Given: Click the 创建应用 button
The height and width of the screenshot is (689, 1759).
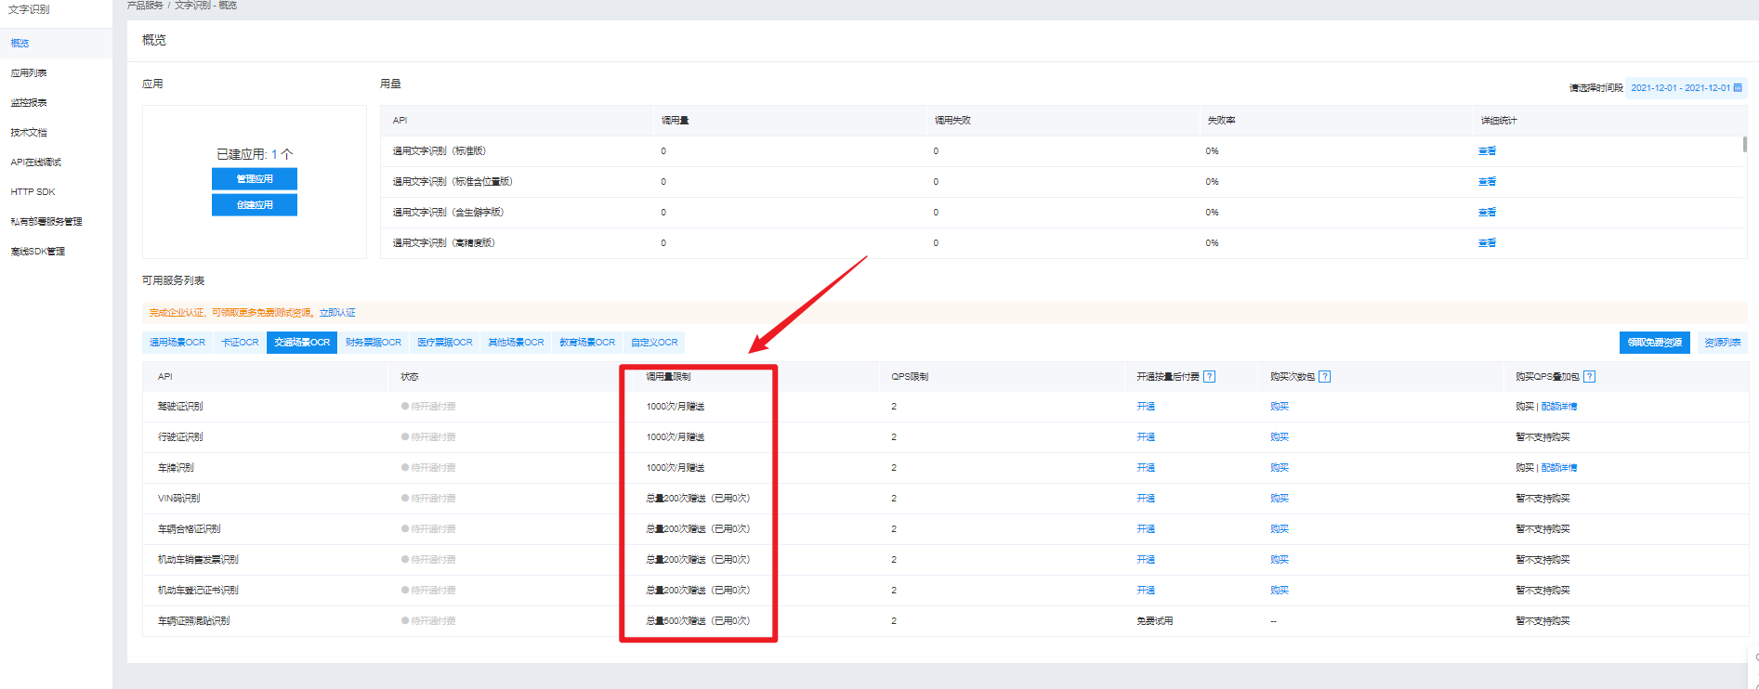Looking at the screenshot, I should click(255, 204).
